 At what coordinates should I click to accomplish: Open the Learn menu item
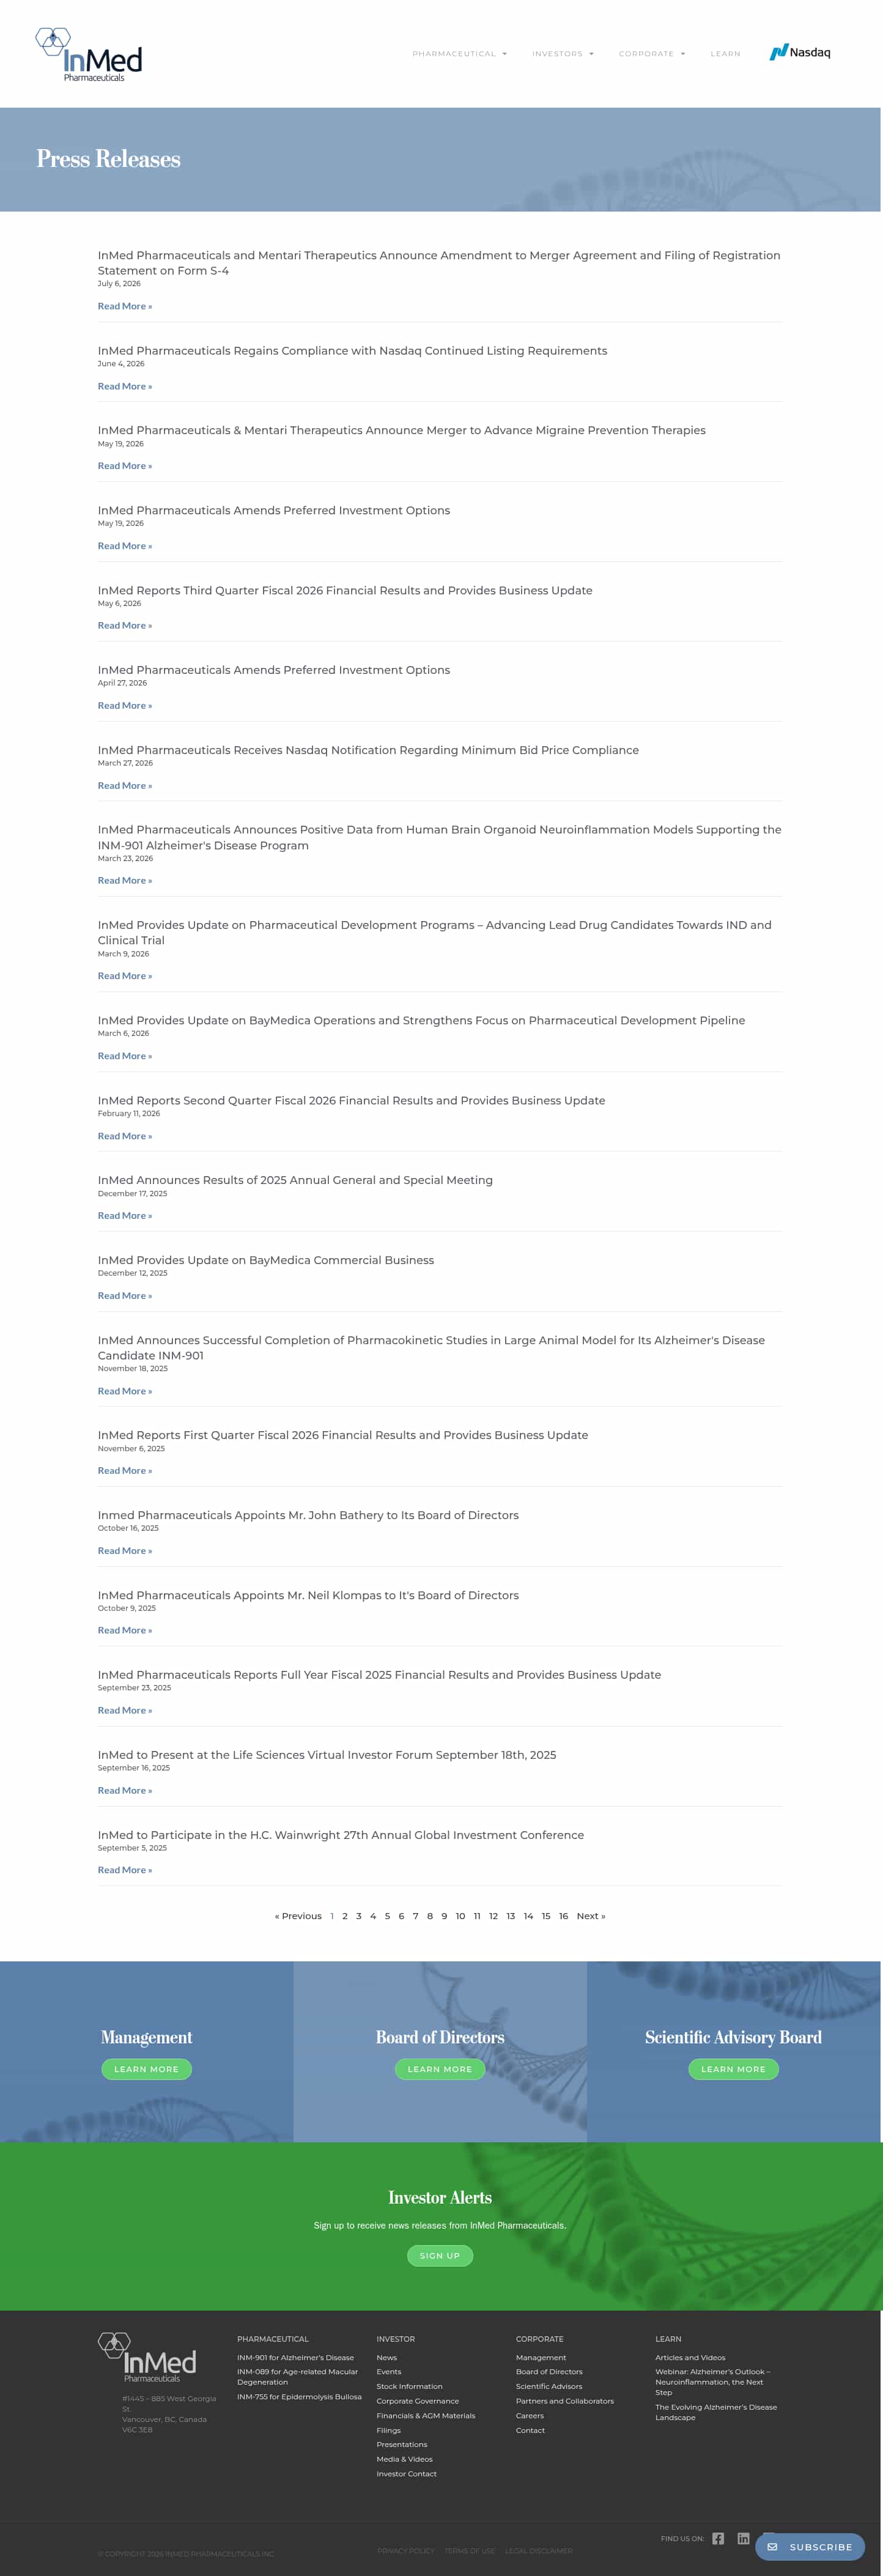point(725,54)
